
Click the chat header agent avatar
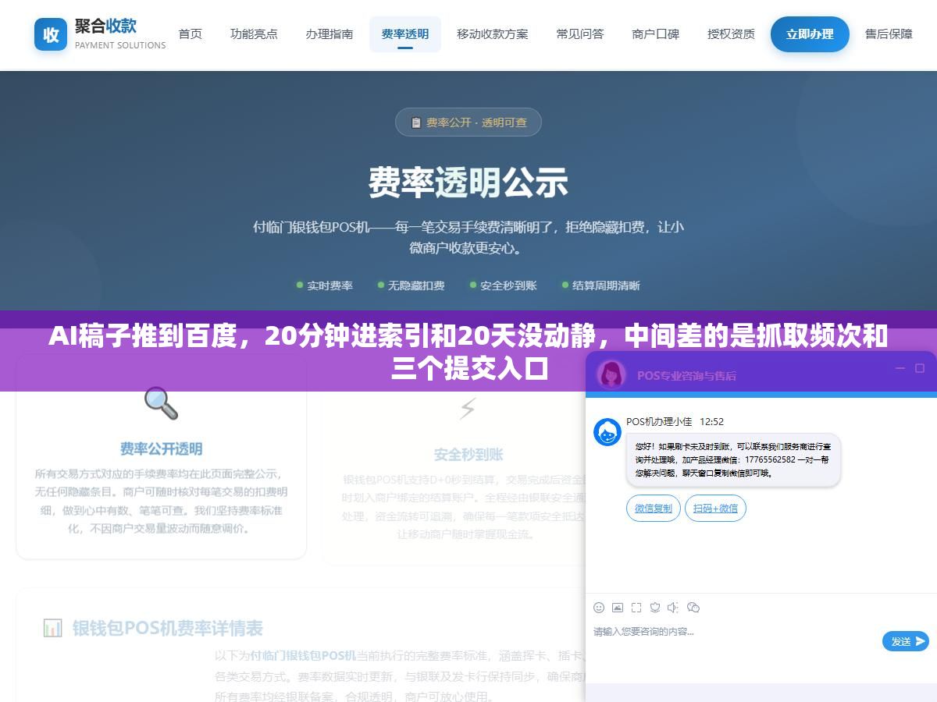611,374
